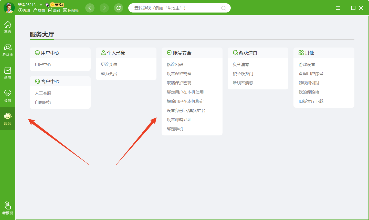369x220 pixels.
Task: Open 积分跃龙门 link
Action: 243,74
